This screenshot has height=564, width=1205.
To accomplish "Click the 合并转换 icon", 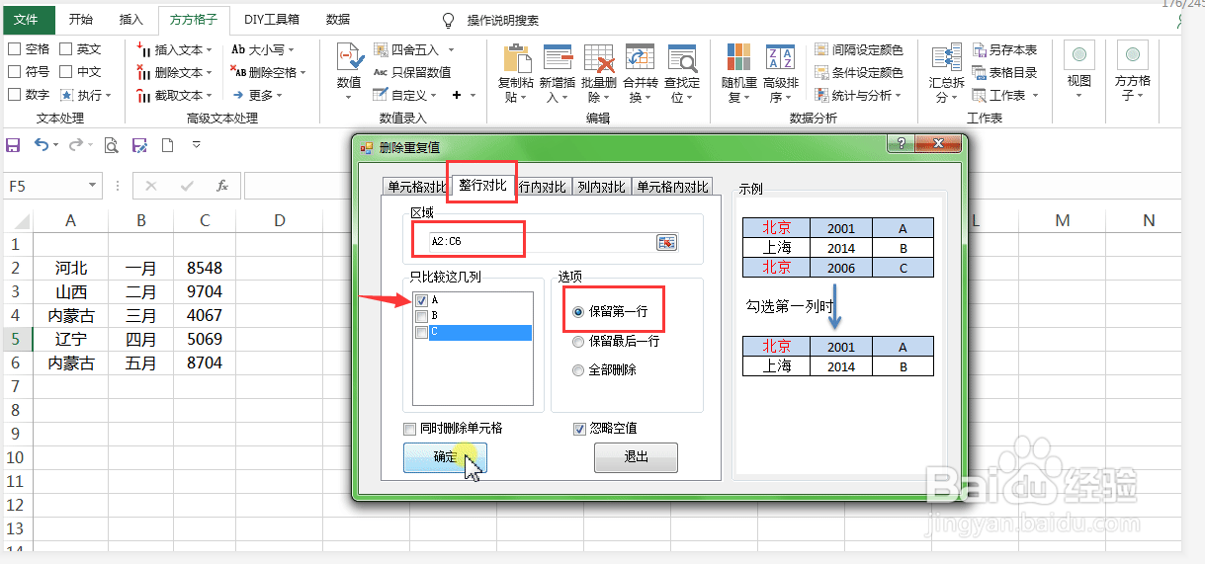I will [640, 58].
